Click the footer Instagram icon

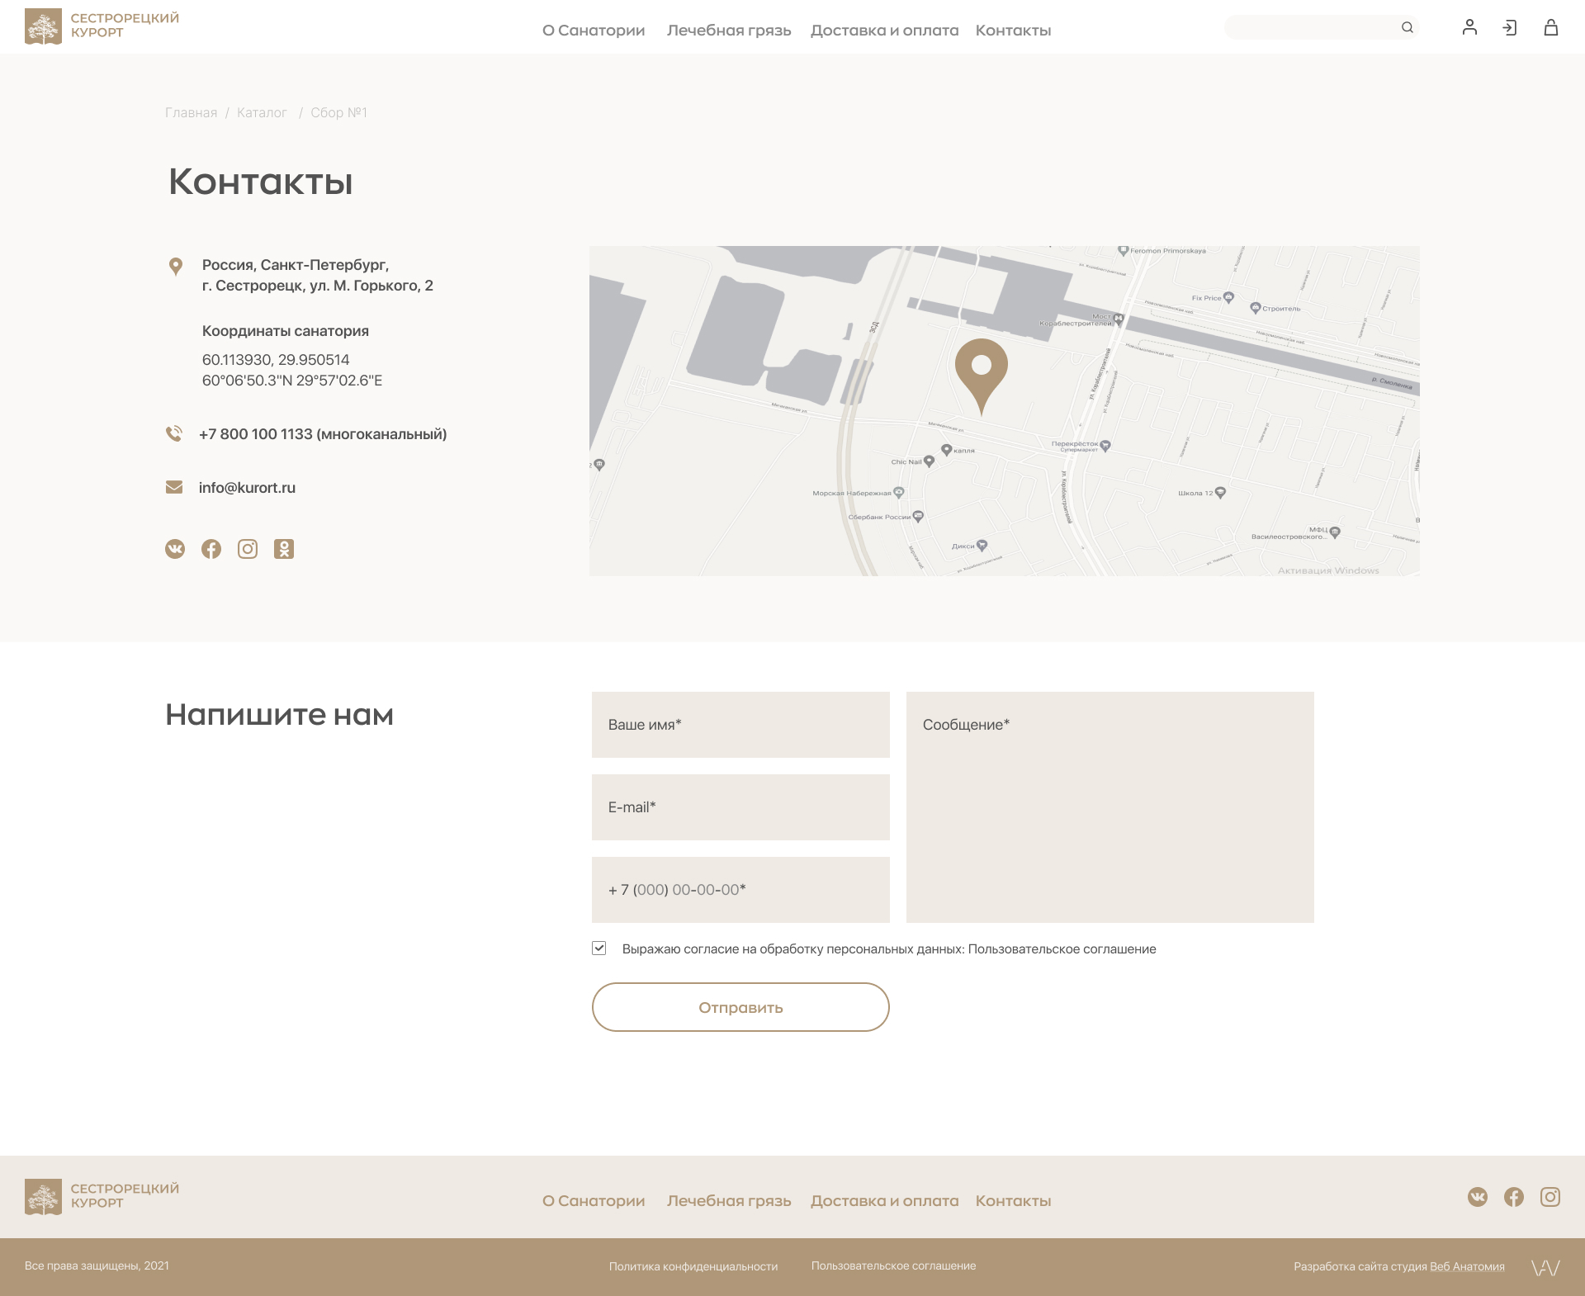pyautogui.click(x=1550, y=1197)
